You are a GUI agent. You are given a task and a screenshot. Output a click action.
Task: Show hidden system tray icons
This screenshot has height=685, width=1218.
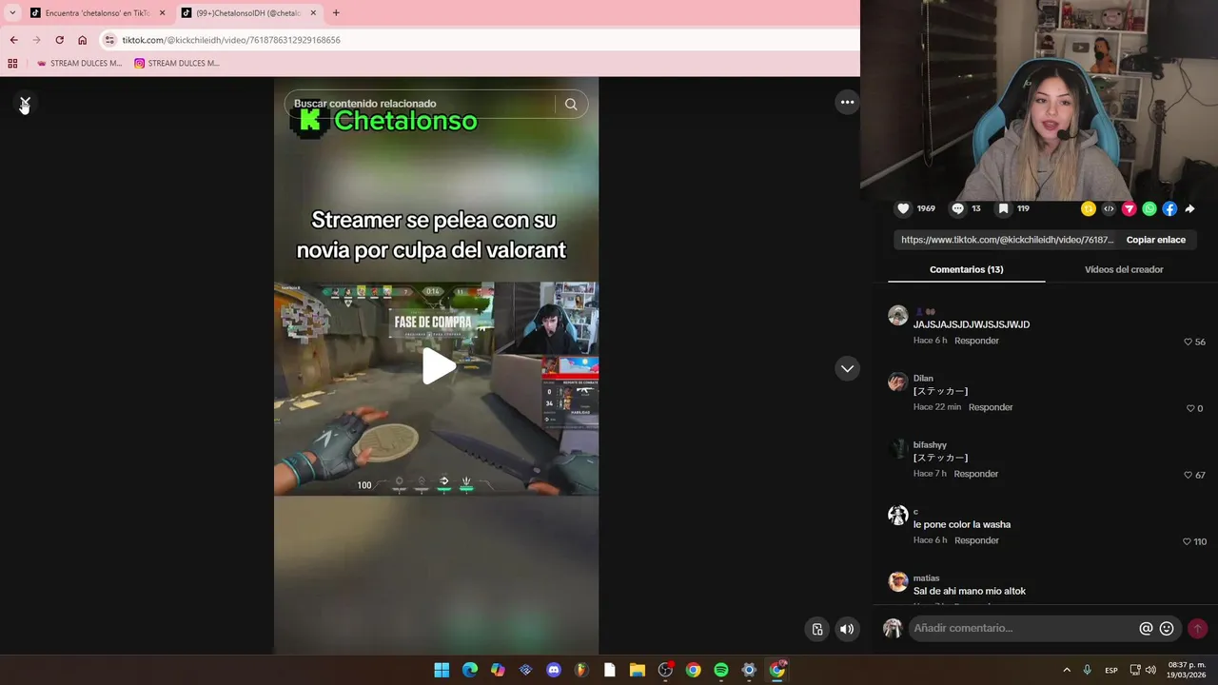[x=1067, y=670]
